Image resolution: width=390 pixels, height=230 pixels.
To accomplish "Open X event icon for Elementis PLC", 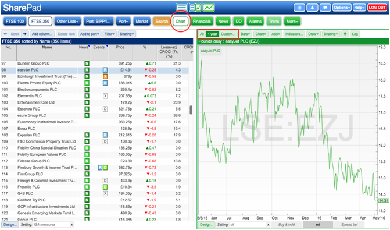I will [105, 96].
